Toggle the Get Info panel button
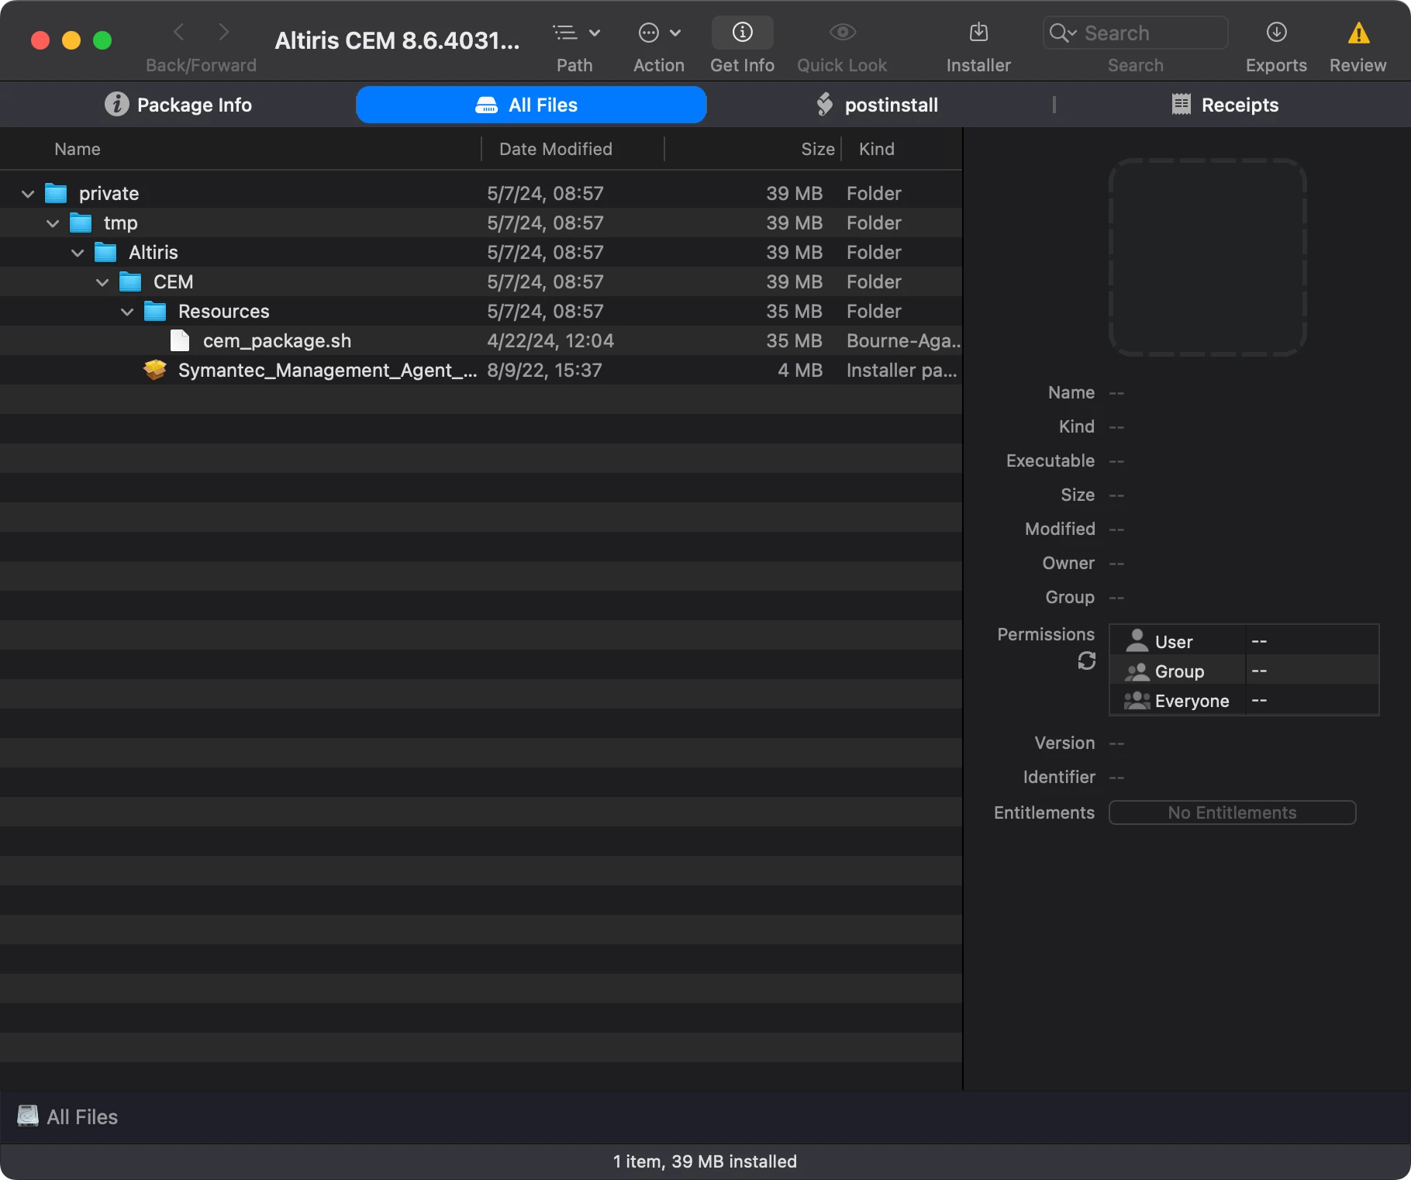Screen dimensions: 1411x1180 pyautogui.click(x=743, y=33)
